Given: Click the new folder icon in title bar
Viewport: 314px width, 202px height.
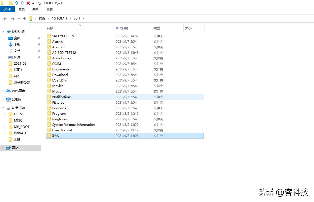Looking at the screenshot, I should [11, 3].
